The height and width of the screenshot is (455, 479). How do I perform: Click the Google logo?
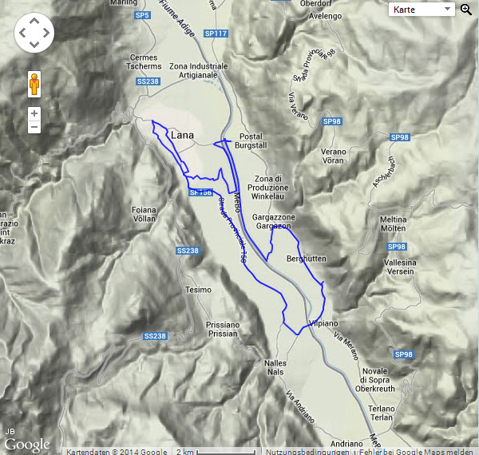(27, 445)
